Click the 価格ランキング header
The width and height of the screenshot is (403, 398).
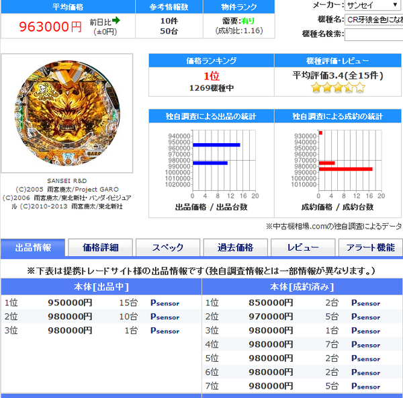pyautogui.click(x=212, y=61)
